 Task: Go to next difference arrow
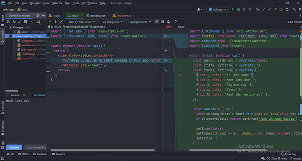click(56, 22)
